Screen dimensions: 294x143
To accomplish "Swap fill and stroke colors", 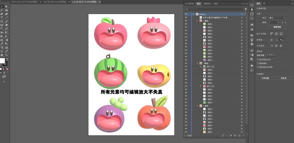I will point(7,59).
